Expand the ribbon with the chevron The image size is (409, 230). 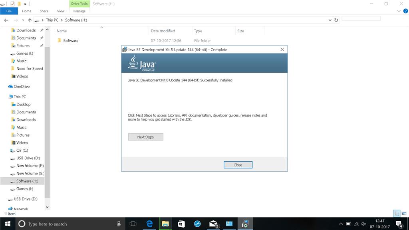(399, 11)
